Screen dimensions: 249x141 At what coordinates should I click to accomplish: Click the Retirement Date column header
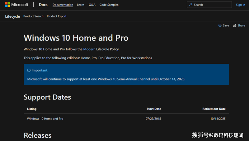[214, 109]
